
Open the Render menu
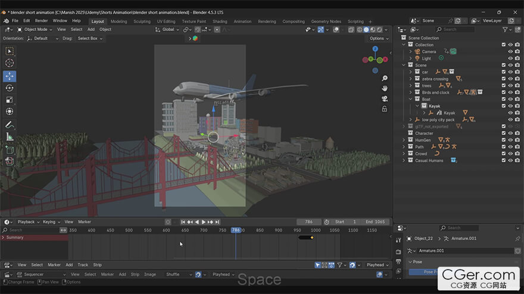click(41, 21)
